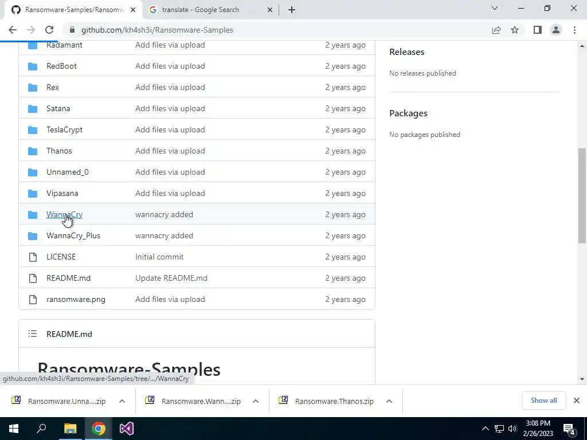Open Windows taskbar search

pyautogui.click(x=41, y=429)
